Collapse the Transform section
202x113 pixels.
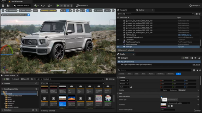118,78
